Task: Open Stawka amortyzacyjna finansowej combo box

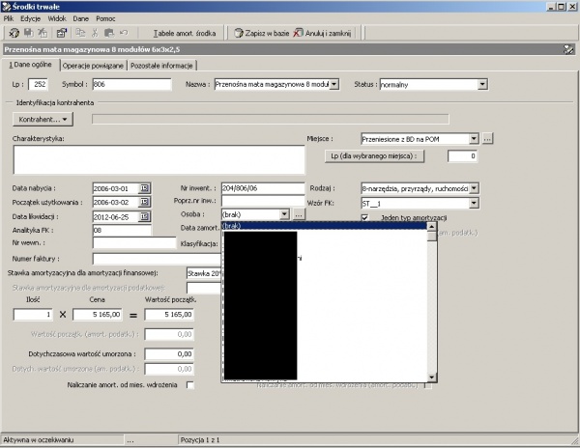Action: click(204, 273)
